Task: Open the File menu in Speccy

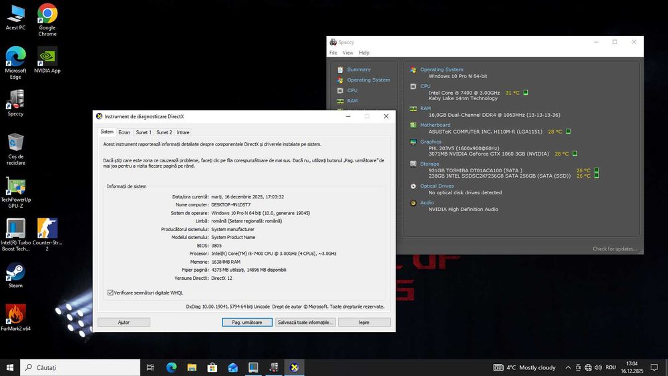Action: point(333,53)
